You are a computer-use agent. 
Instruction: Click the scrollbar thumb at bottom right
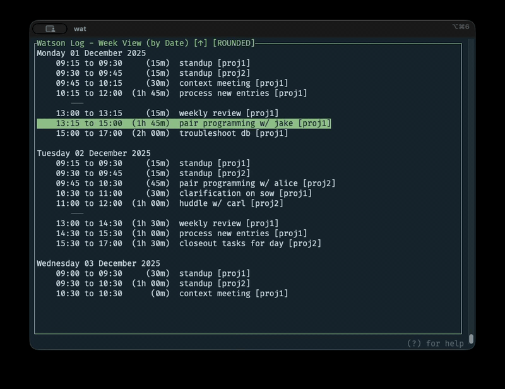(x=471, y=340)
